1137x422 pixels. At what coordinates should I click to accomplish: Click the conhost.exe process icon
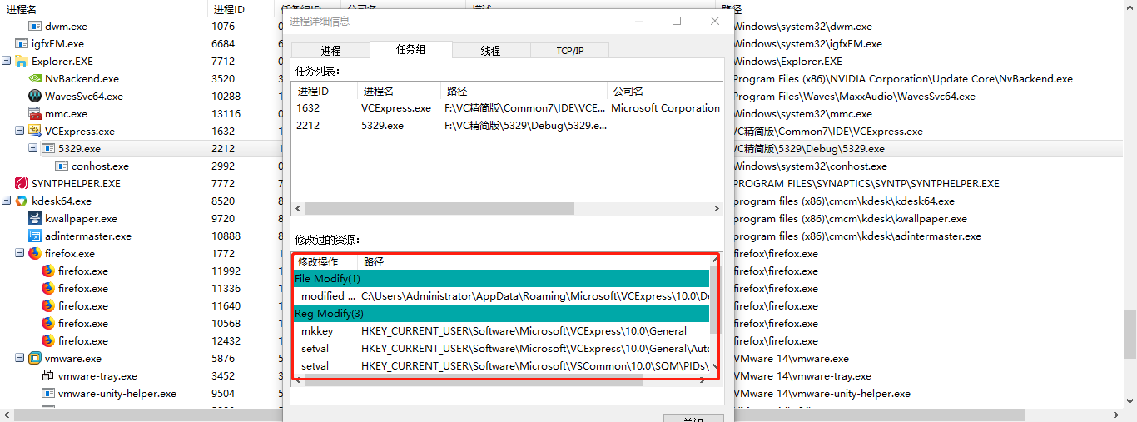[x=61, y=166]
